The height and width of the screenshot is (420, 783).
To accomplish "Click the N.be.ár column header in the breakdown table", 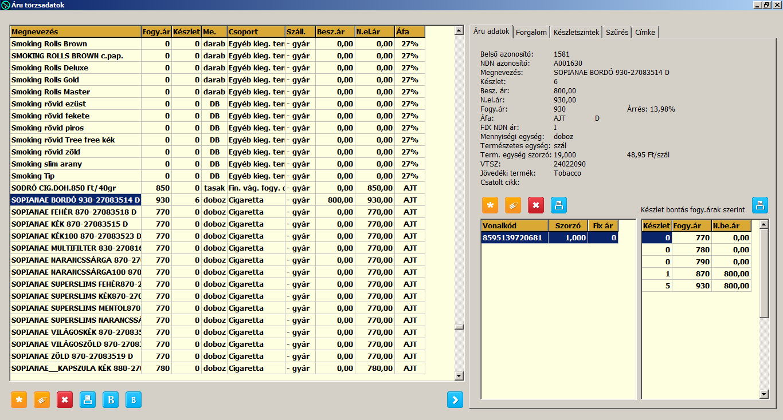I will [x=731, y=225].
